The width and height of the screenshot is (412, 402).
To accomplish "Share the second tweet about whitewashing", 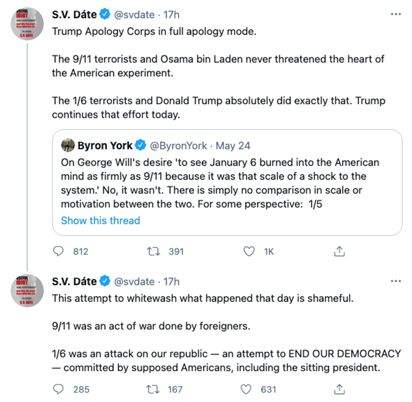I will pos(339,389).
